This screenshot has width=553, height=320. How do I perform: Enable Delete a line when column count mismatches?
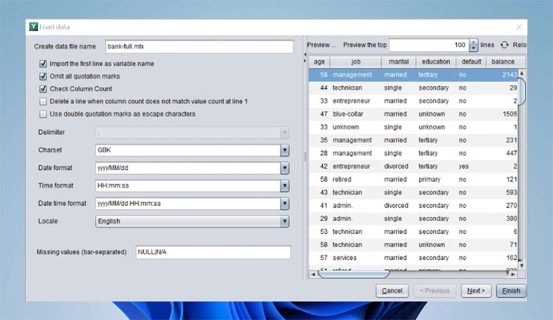point(43,102)
